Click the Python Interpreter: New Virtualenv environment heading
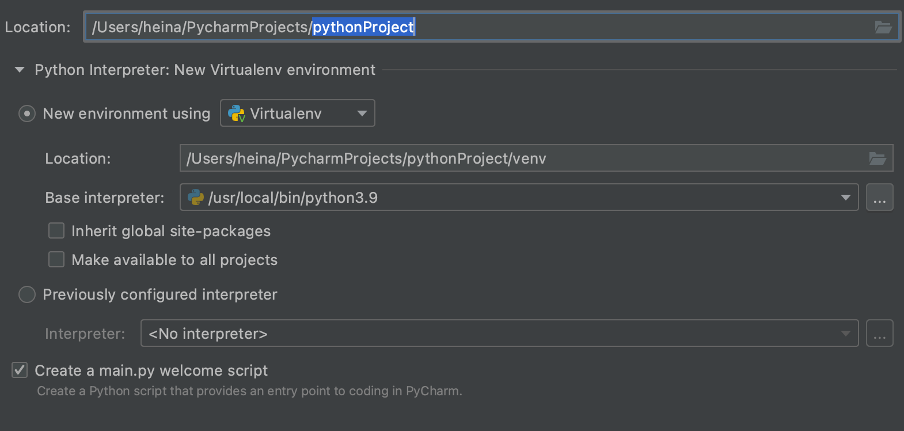 click(205, 70)
